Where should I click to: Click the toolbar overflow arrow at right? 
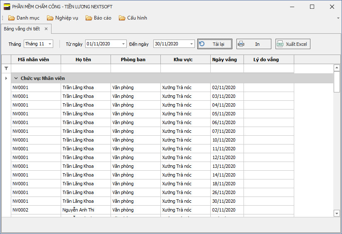point(338,18)
